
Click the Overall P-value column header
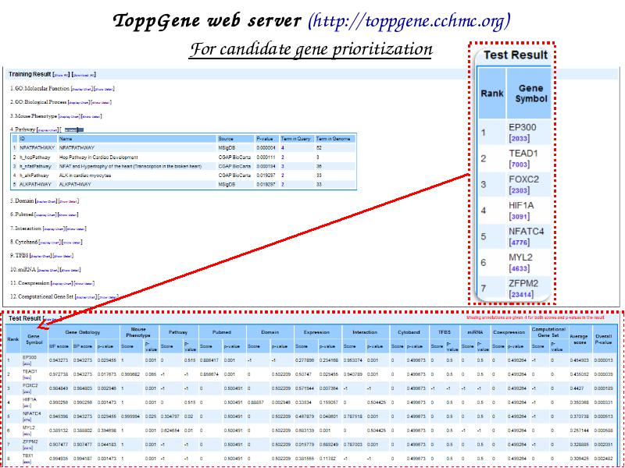click(604, 339)
